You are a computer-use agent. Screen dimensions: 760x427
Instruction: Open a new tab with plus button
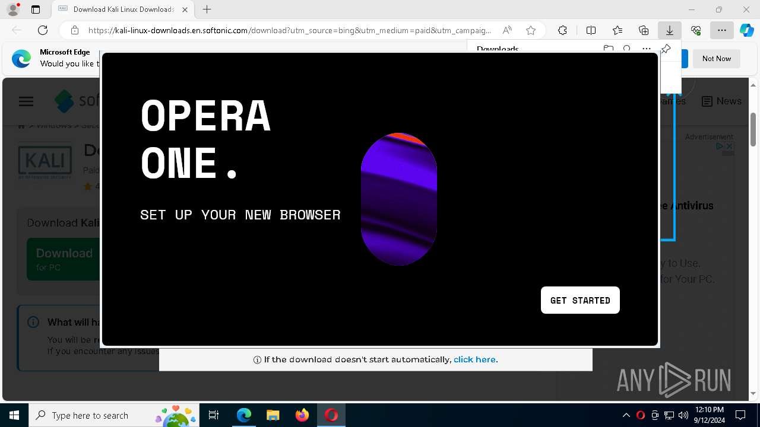pyautogui.click(x=207, y=9)
